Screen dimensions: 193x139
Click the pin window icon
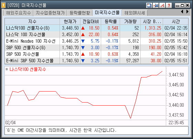click(x=156, y=5)
